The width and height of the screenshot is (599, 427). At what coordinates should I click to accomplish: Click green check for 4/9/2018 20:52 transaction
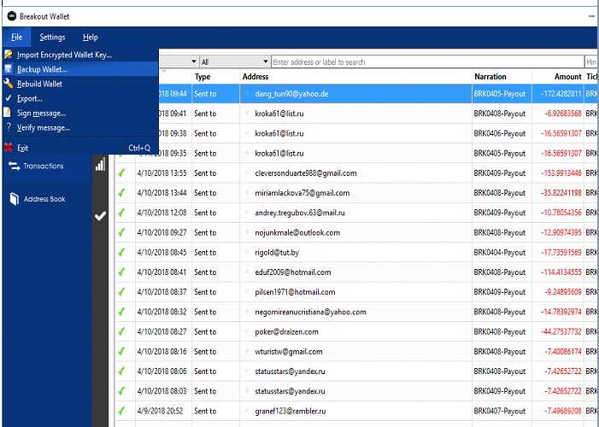click(x=121, y=411)
